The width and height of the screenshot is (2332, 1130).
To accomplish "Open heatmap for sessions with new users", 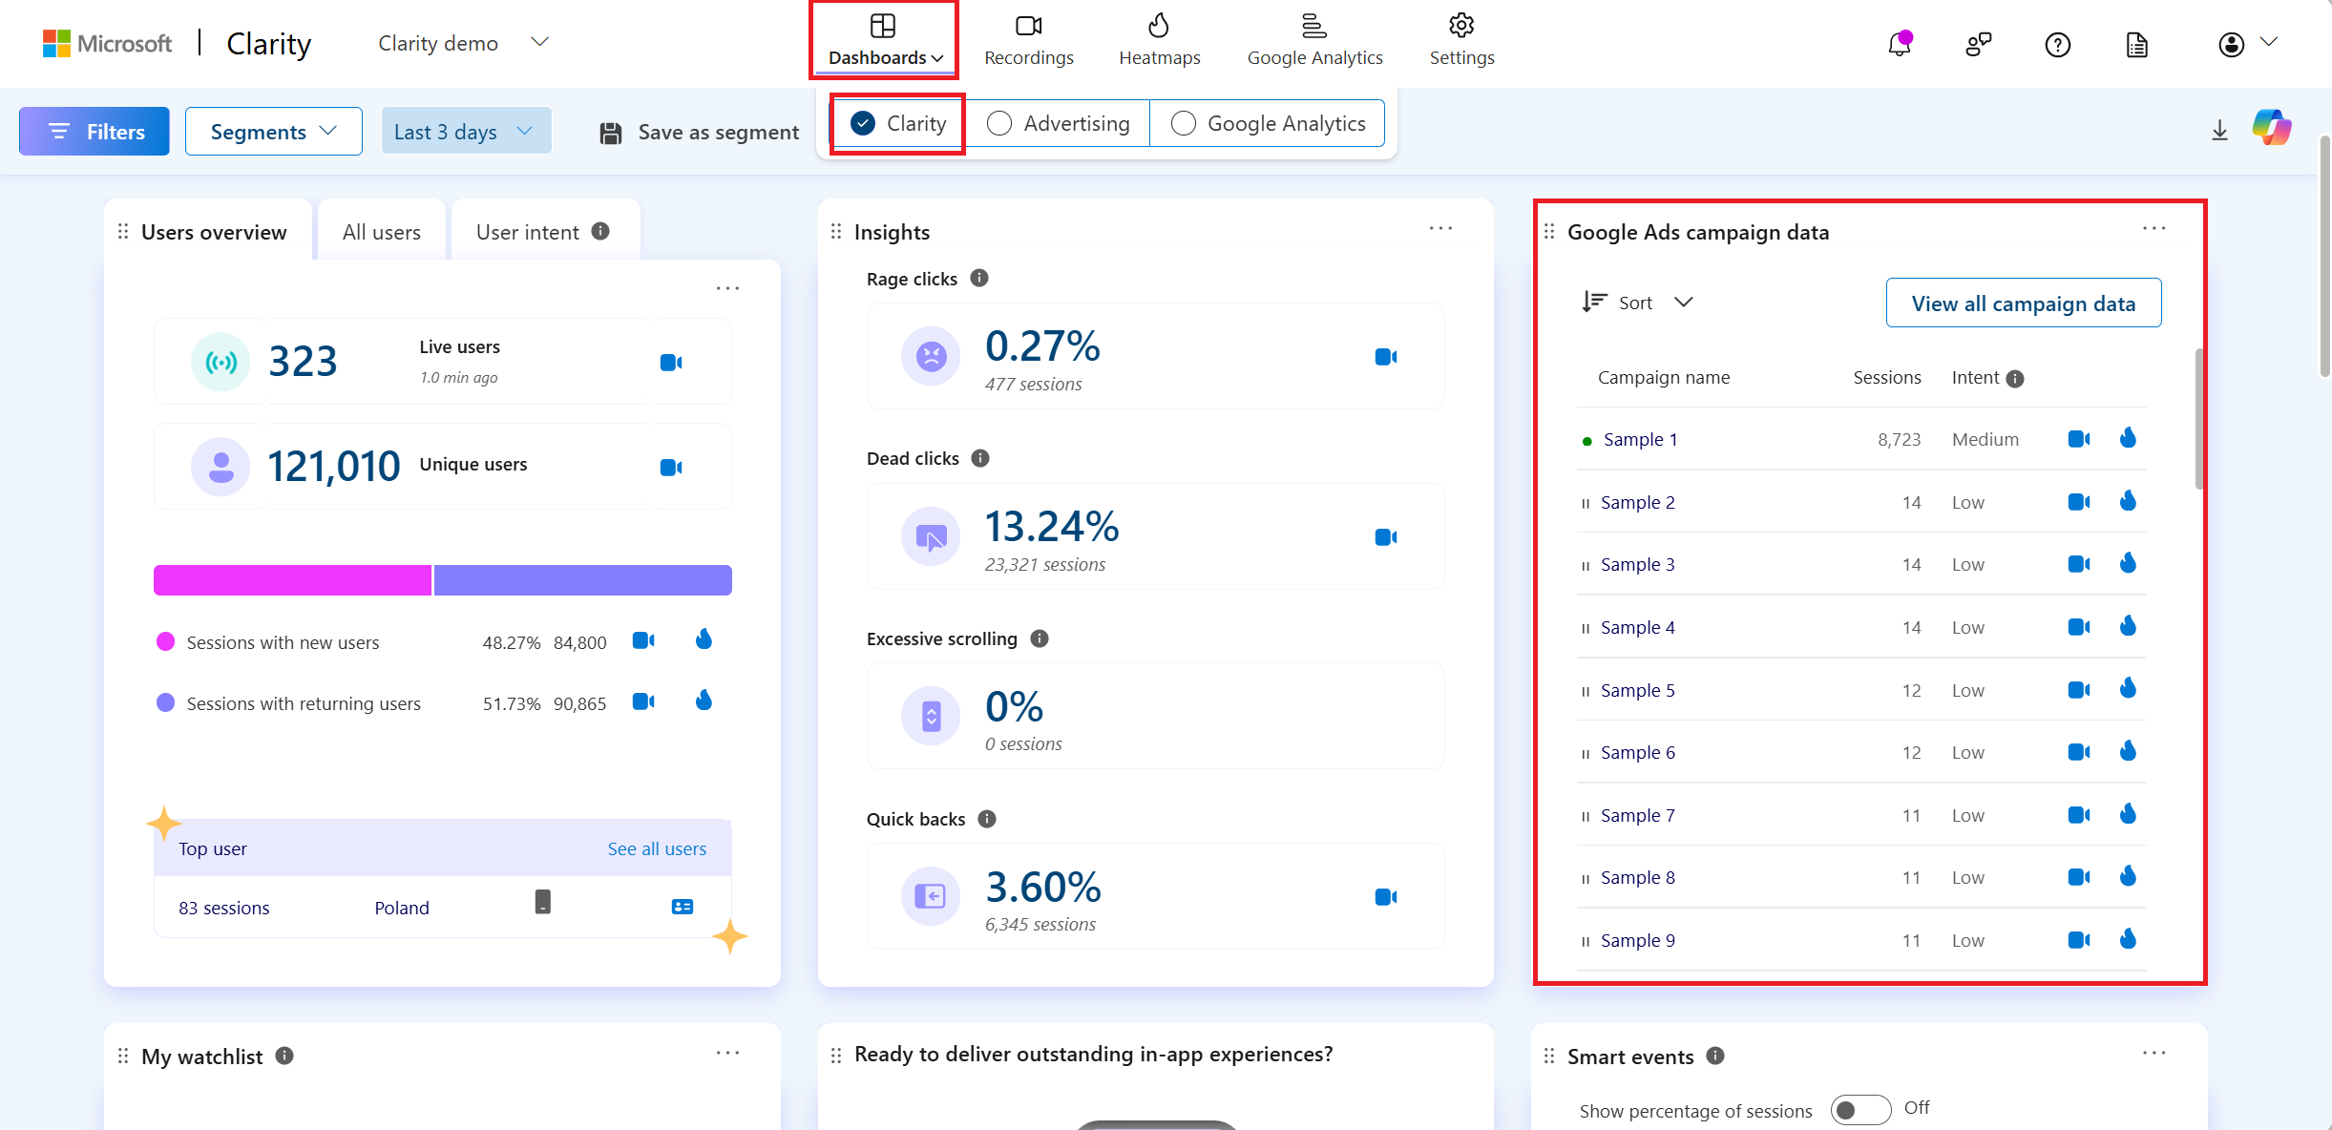I will point(704,638).
